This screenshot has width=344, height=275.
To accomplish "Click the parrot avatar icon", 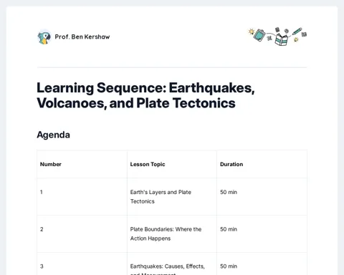I will [44, 37].
